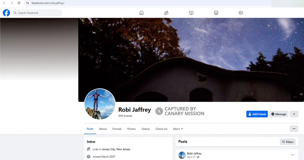Open the Marketplace icon
This screenshot has width=304, height=160.
tap(216, 13)
